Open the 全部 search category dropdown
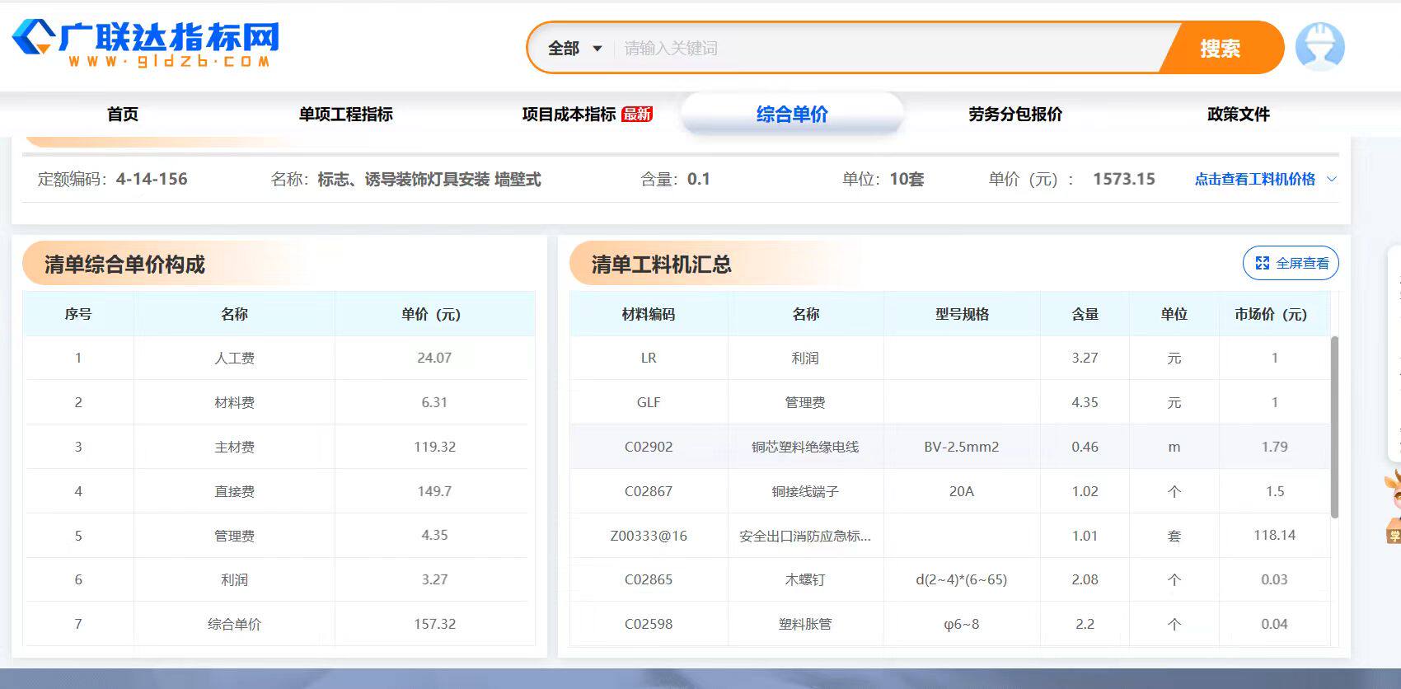This screenshot has height=689, width=1401. pos(574,49)
